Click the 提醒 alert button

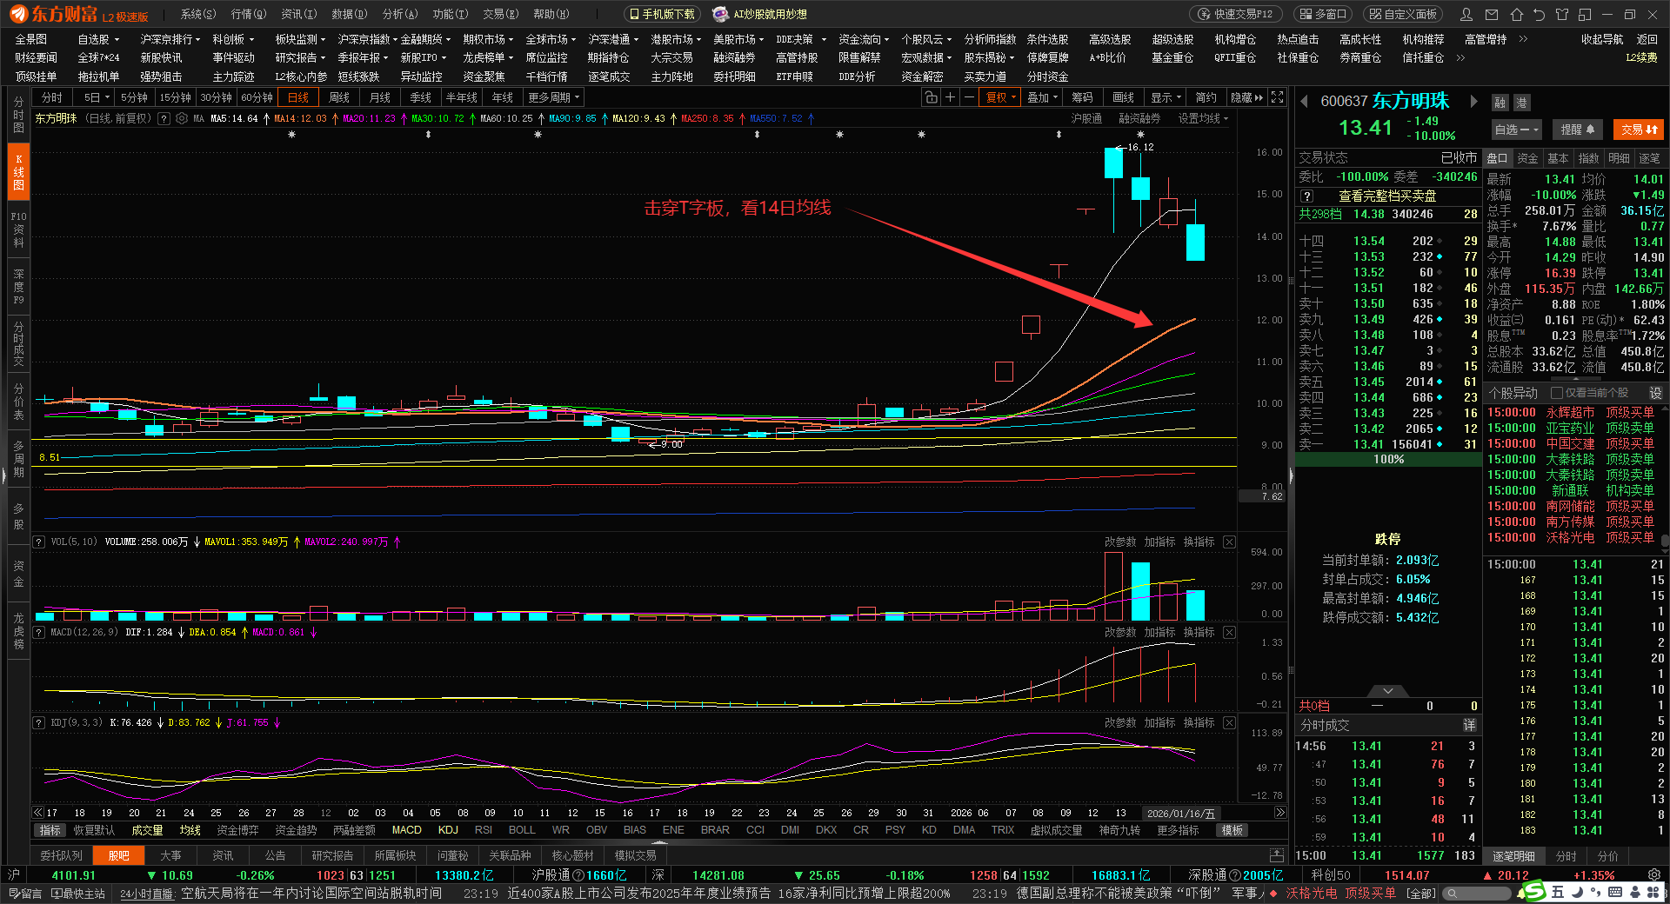[1577, 130]
